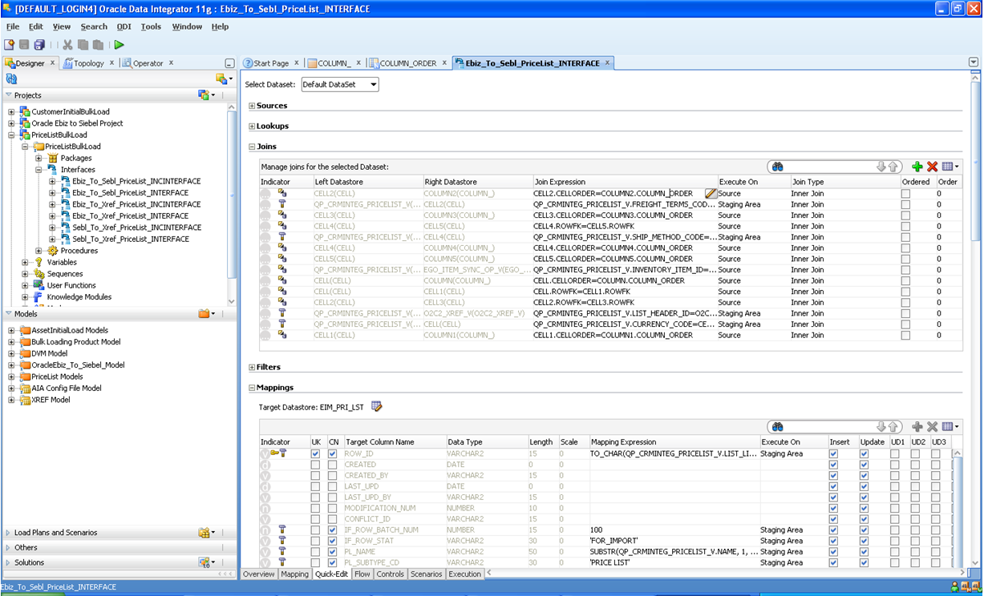Open the Search menu

94,26
